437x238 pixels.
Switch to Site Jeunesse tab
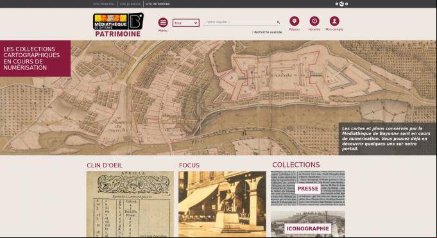pyautogui.click(x=130, y=4)
